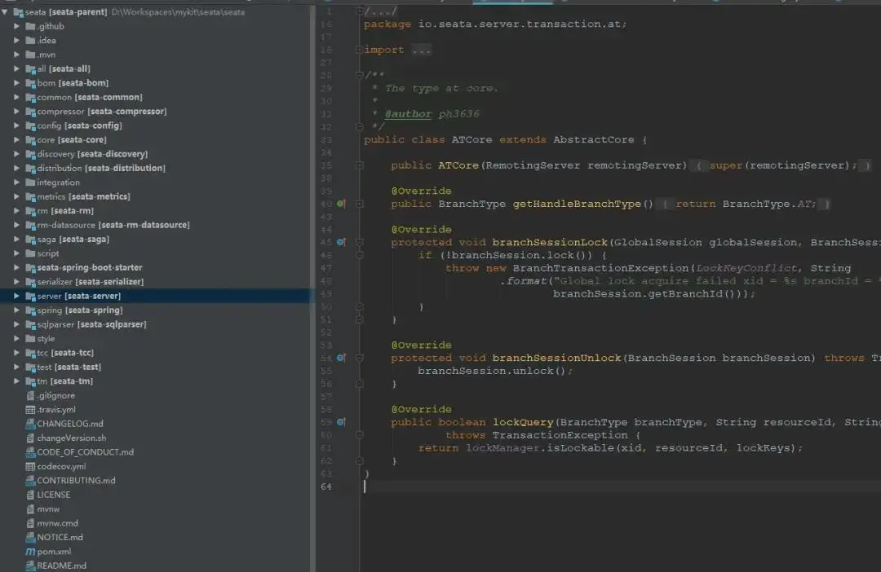Expand the server [seata-server] module

17,296
